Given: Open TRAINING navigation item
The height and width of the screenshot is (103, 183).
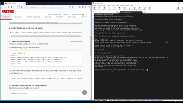Looking at the screenshot, I should pos(48,17).
